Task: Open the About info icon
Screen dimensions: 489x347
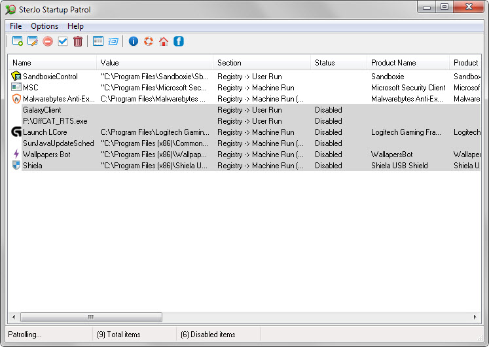Action: point(134,41)
